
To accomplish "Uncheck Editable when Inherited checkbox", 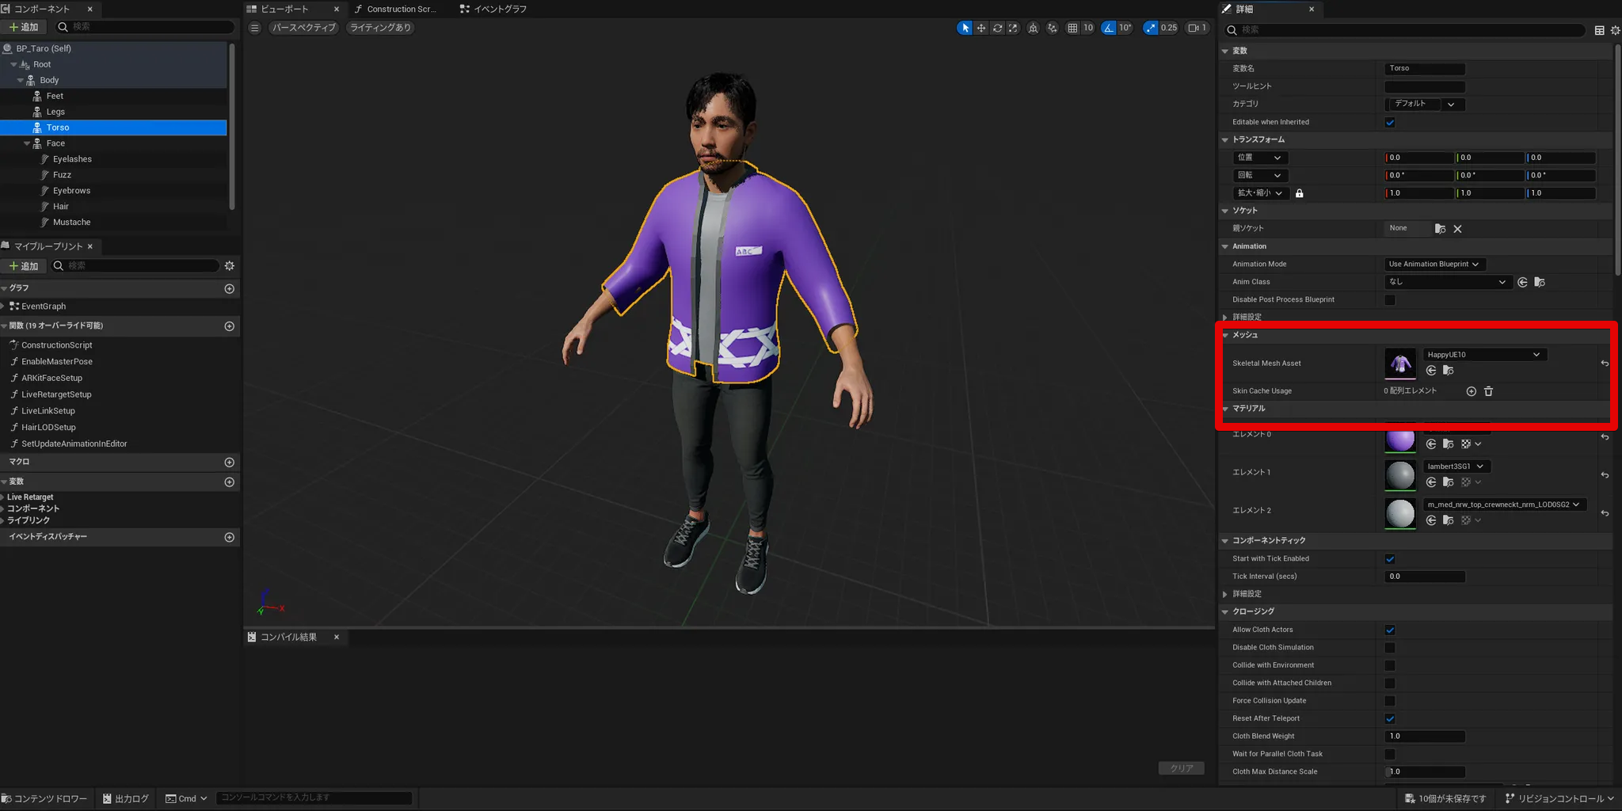I will point(1389,122).
